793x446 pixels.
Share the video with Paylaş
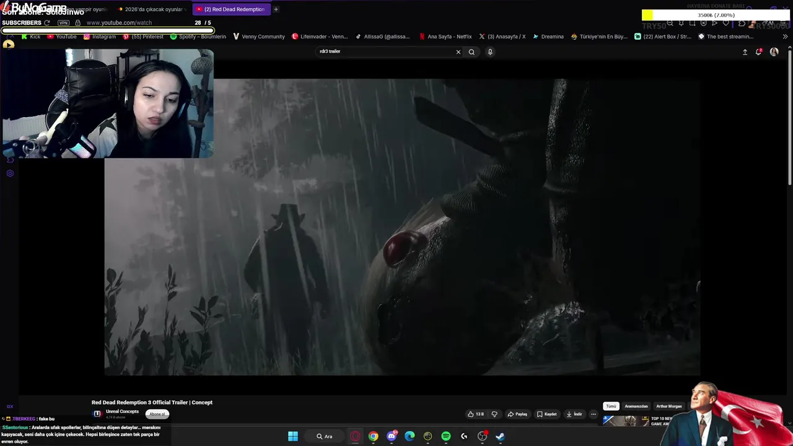(x=517, y=414)
